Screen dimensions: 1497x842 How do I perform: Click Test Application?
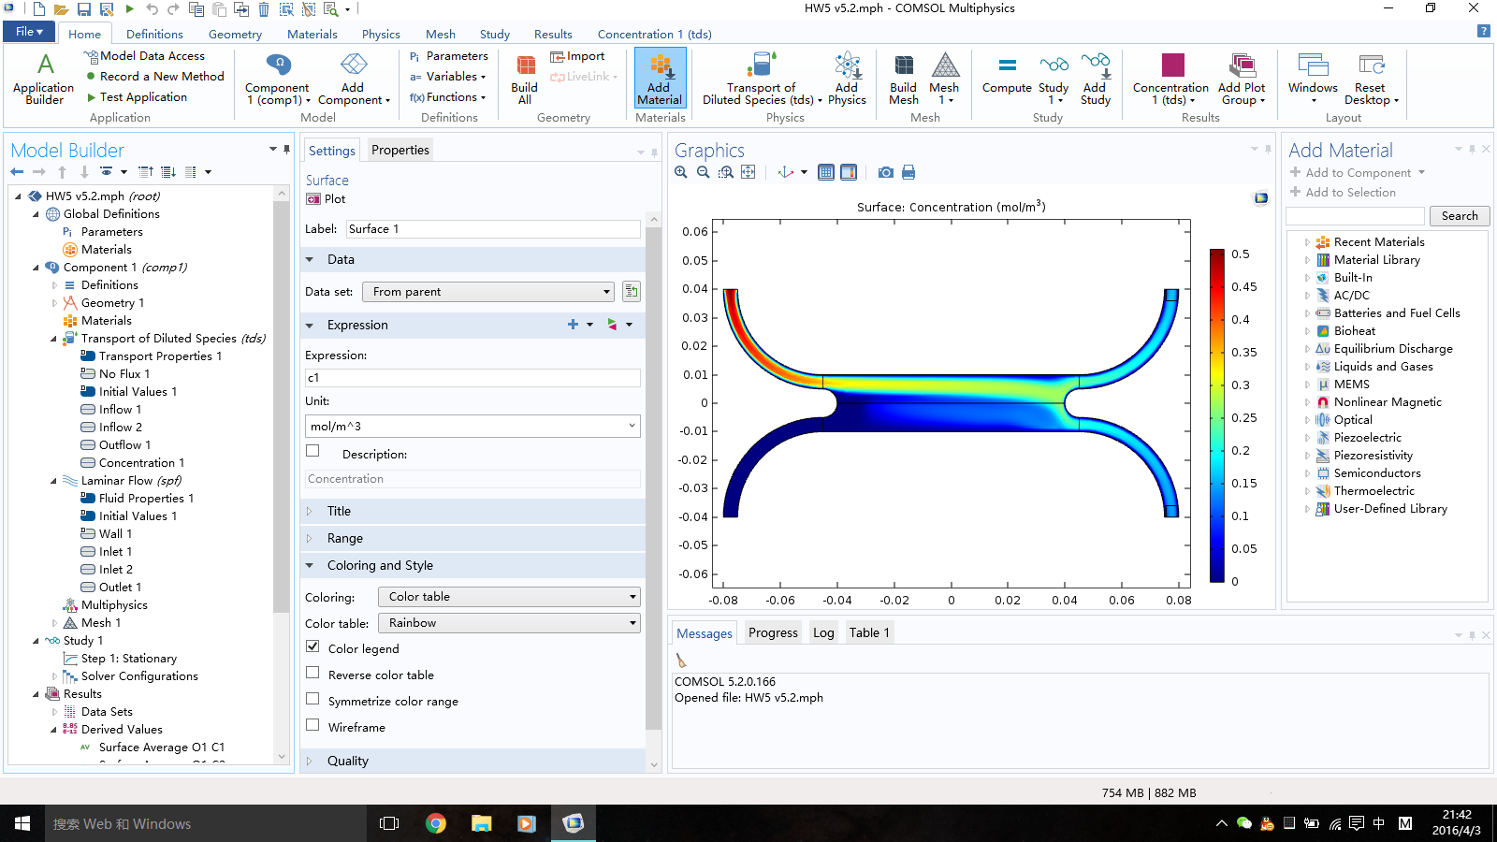coord(137,97)
